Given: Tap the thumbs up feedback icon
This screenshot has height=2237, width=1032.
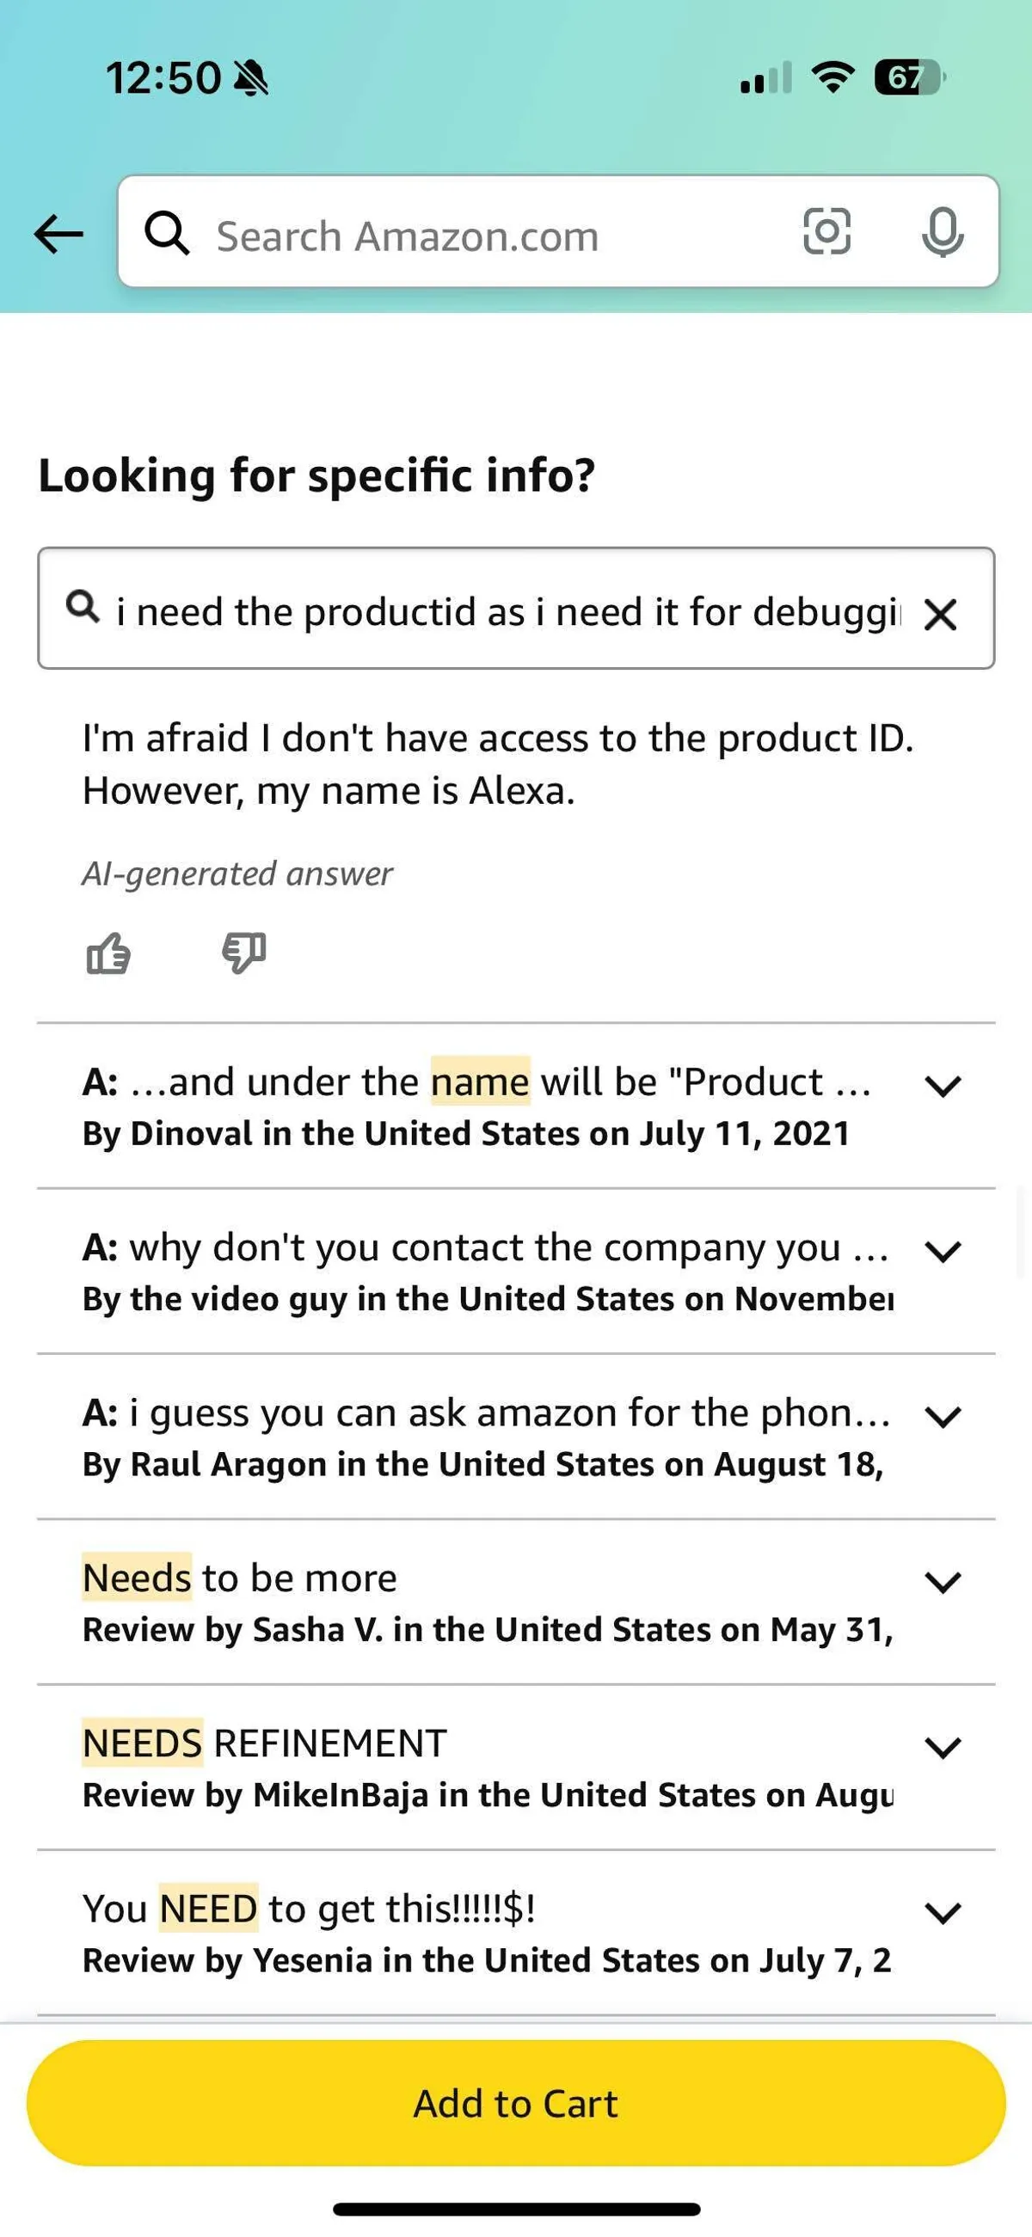Looking at the screenshot, I should (108, 953).
